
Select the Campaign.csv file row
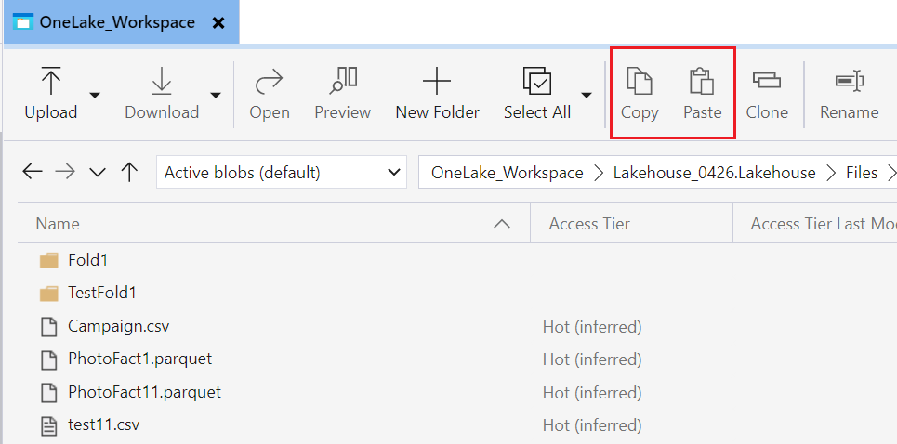[119, 326]
